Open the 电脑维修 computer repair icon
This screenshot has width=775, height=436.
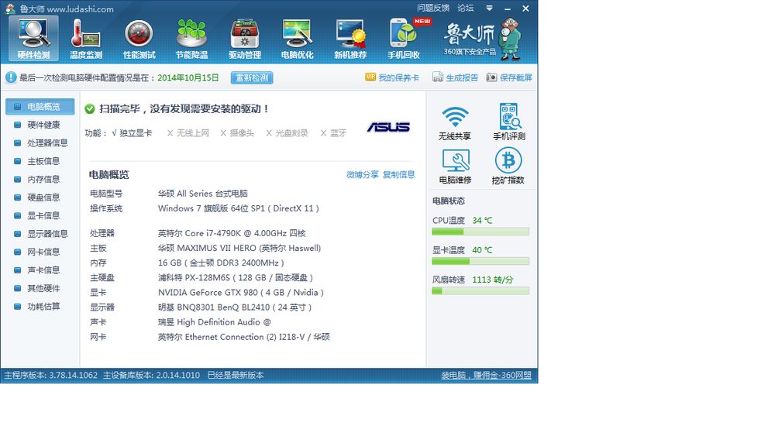(455, 167)
